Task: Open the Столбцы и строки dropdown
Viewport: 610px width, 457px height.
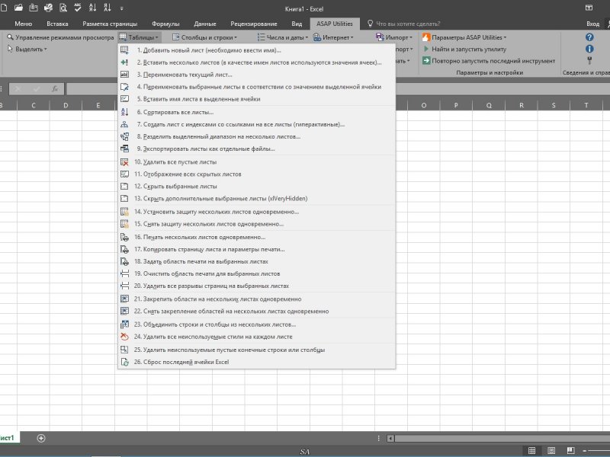Action: pos(204,37)
